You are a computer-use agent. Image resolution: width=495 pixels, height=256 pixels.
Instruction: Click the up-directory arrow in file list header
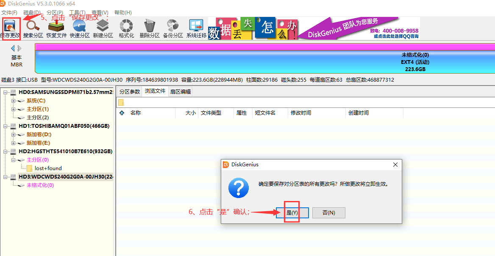pos(122,113)
